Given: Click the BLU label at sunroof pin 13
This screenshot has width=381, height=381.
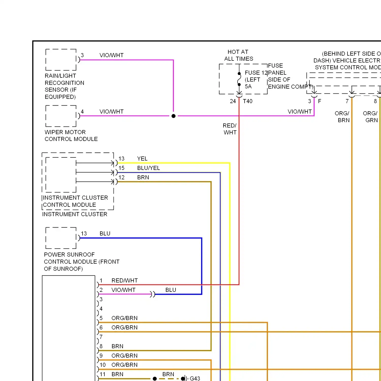Looking at the screenshot, I should (x=105, y=234).
